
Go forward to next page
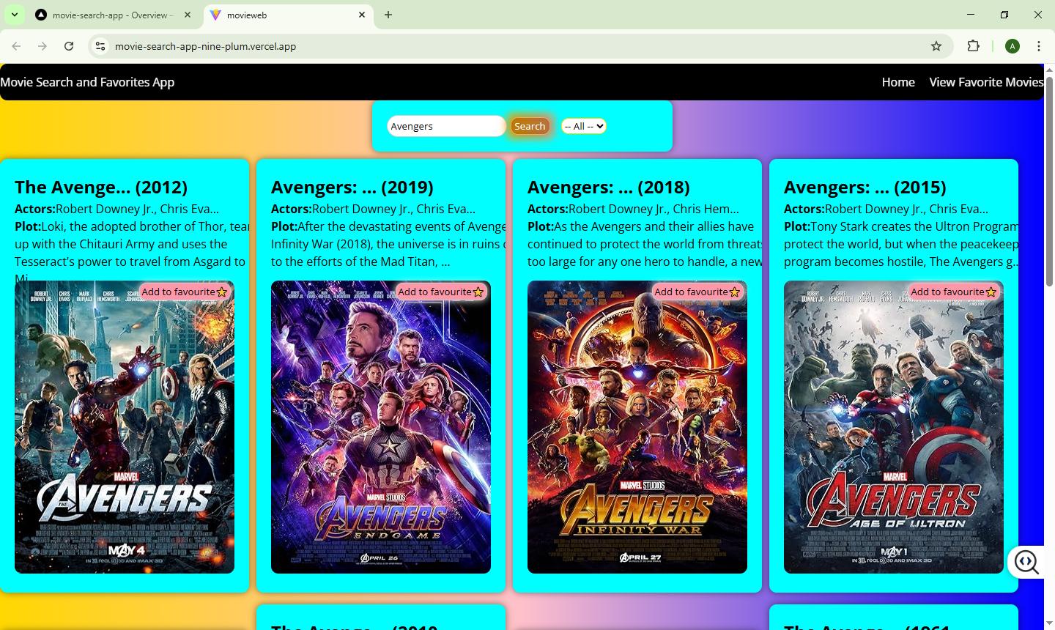click(42, 46)
